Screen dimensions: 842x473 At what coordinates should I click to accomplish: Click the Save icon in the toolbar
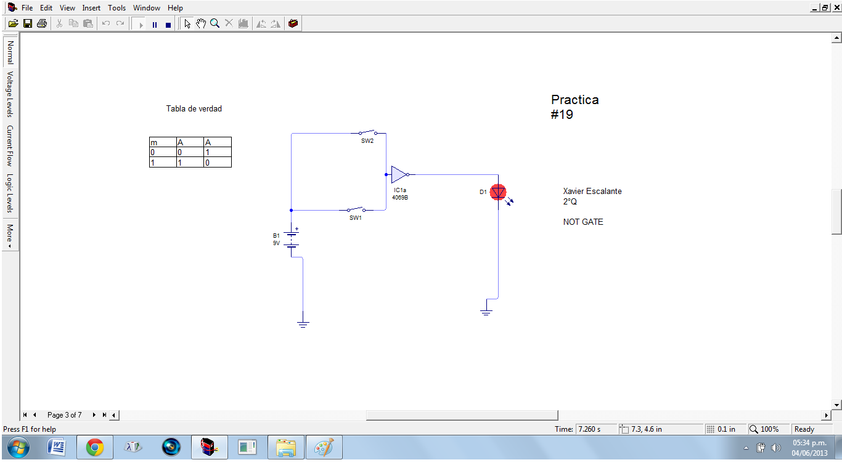pos(27,23)
